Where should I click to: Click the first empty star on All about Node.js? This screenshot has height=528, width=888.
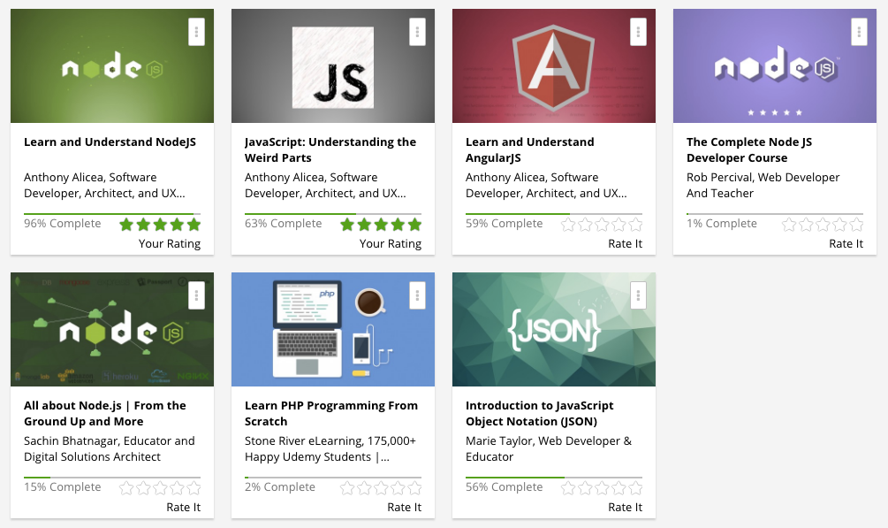coord(126,487)
